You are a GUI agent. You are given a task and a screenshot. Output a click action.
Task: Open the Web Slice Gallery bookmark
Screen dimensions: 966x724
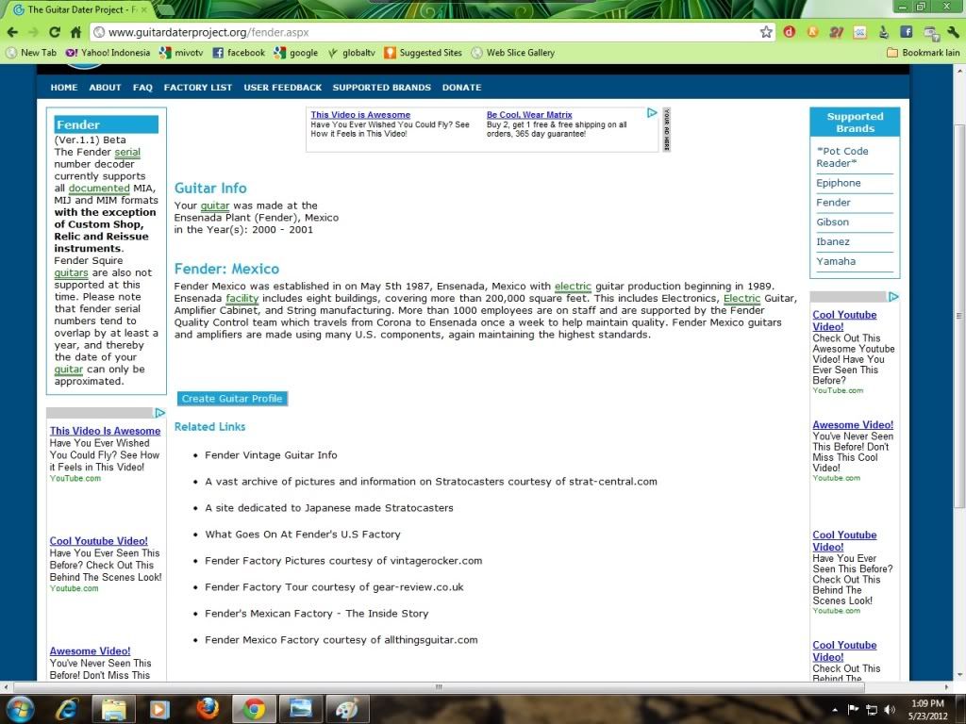point(513,53)
